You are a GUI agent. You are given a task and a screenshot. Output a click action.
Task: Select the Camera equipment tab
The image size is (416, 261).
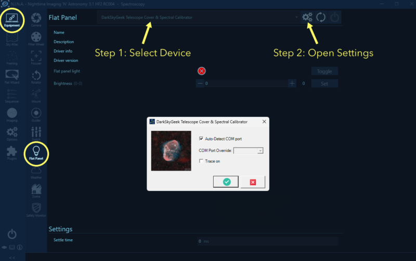[36, 20]
